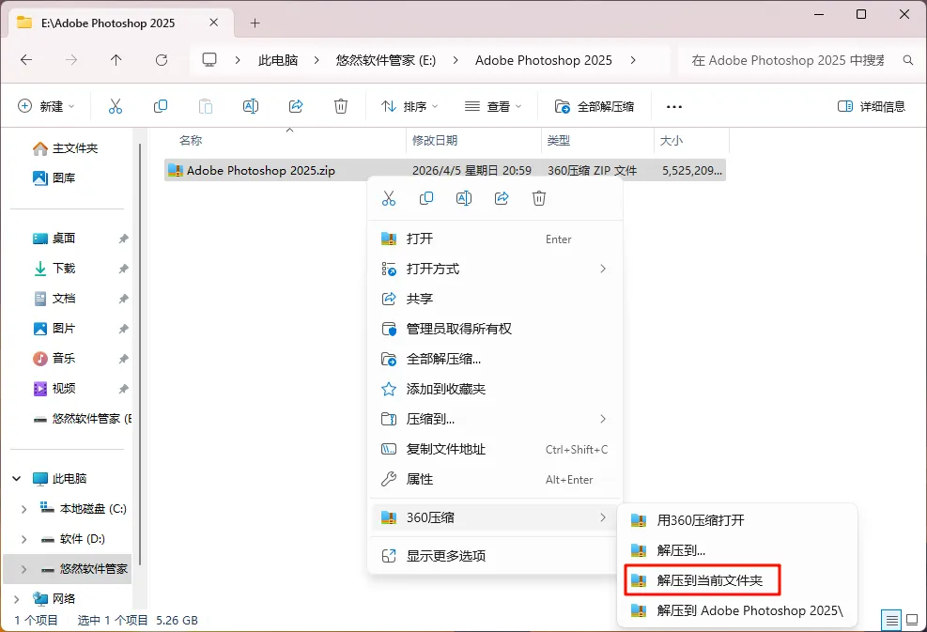Go back with the back arrow

coord(26,60)
